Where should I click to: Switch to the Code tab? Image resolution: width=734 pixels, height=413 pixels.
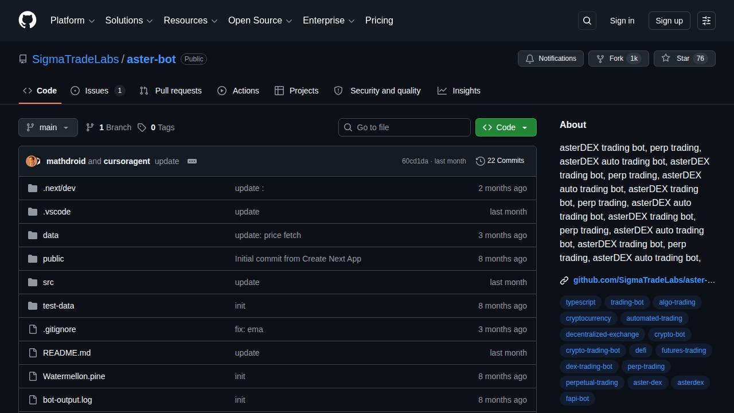pos(40,91)
